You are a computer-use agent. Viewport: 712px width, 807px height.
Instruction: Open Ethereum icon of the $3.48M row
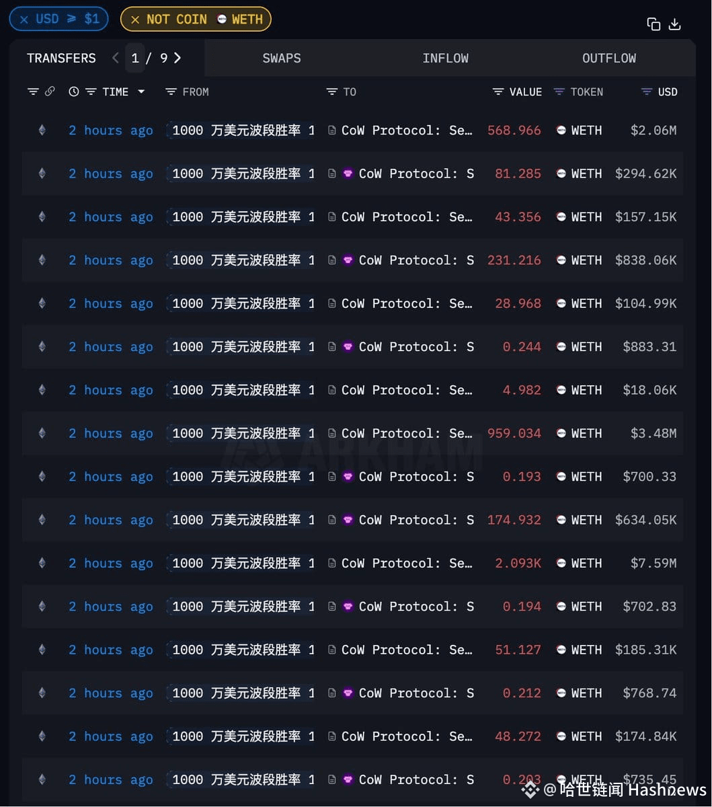coord(42,433)
